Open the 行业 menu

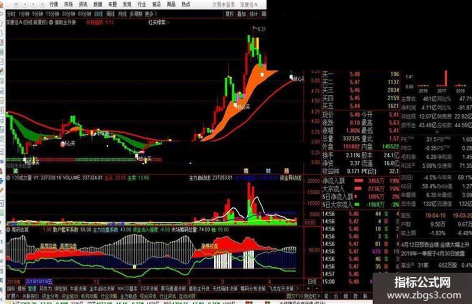point(142,4)
